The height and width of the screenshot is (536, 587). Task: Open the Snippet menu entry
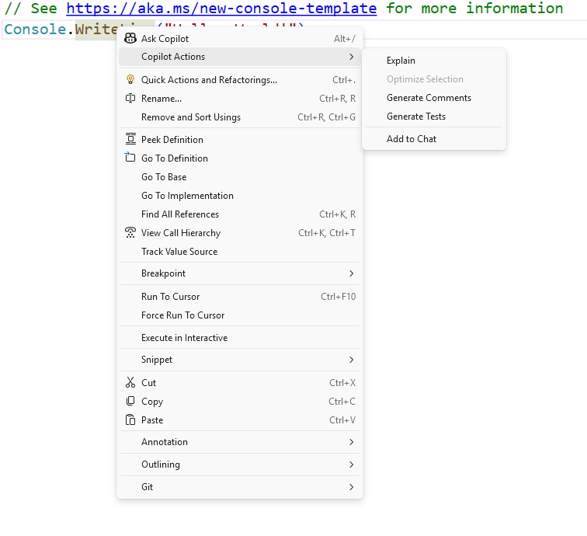[x=240, y=360]
